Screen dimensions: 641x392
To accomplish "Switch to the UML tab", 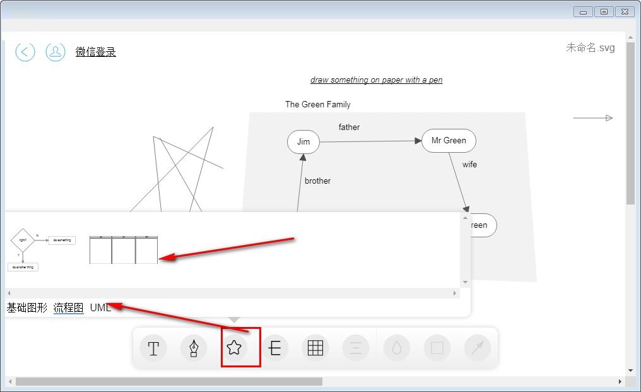I will [100, 307].
